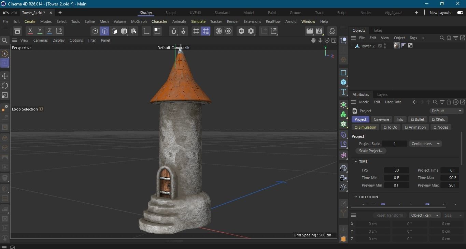Viewport: 466px width, 249px height.
Task: Open the Cineware tab button
Action: [381, 119]
